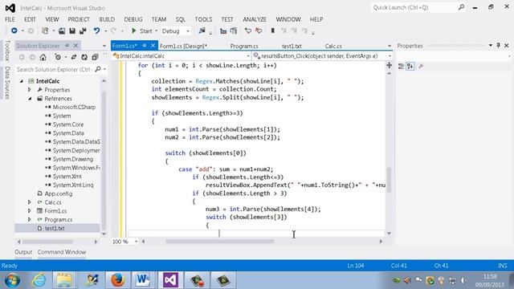Open the Command Window tab
Screen dimensions: 514x289
click(x=62, y=252)
